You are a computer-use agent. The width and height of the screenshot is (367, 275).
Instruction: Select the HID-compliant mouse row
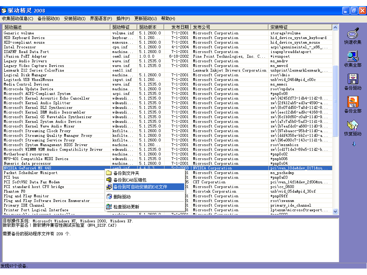[167, 42]
